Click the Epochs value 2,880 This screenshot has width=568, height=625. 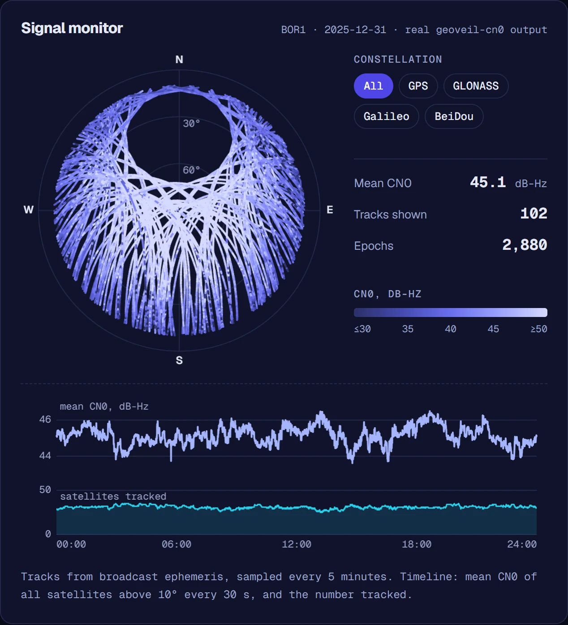pos(525,245)
